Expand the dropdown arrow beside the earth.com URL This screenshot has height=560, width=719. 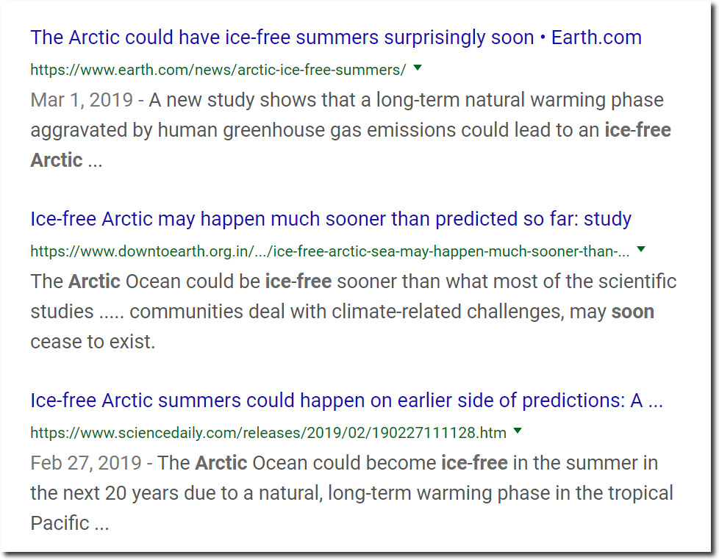pos(418,68)
